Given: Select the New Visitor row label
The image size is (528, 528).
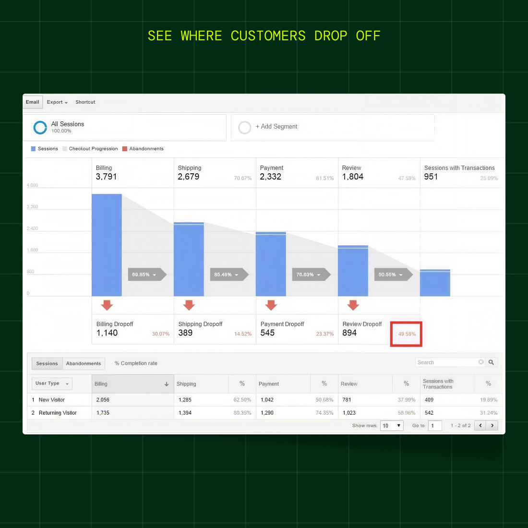Looking at the screenshot, I should coord(51,400).
